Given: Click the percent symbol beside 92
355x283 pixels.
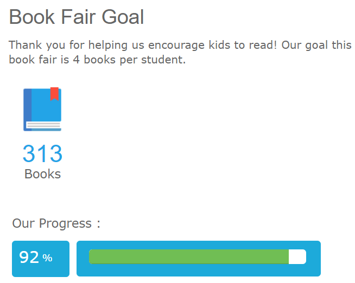Looking at the screenshot, I should click(47, 258).
